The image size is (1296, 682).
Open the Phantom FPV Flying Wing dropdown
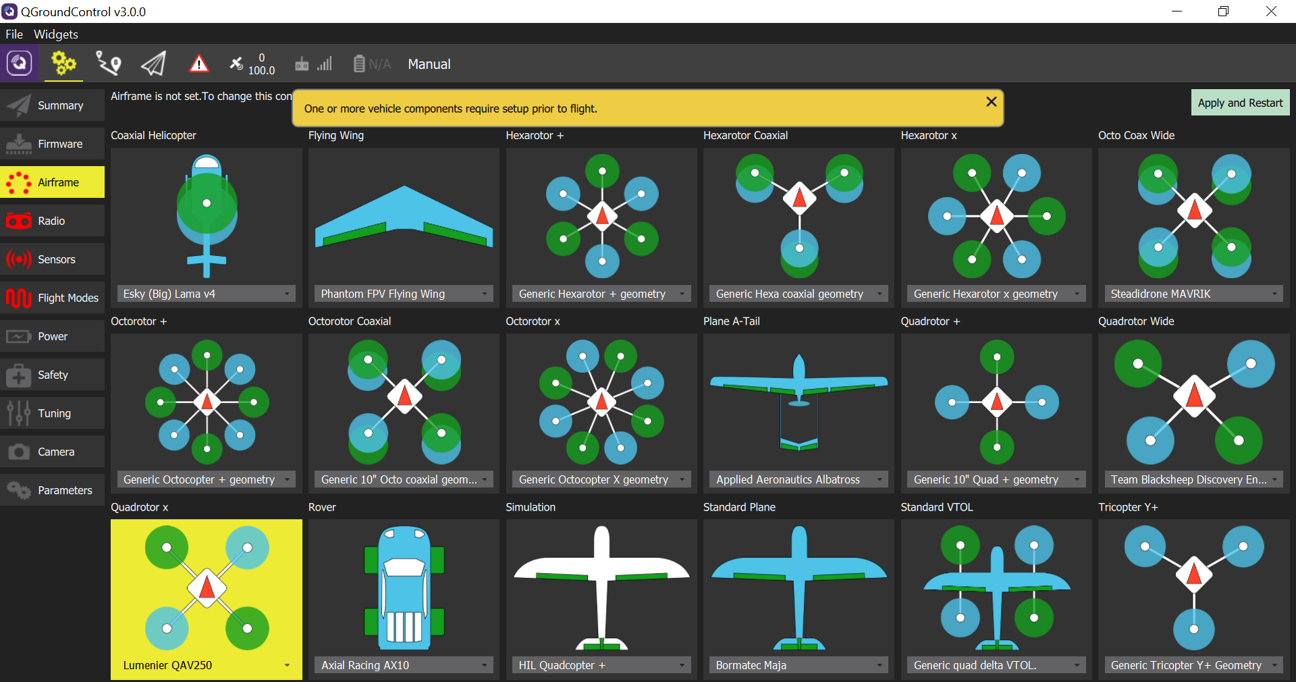(x=403, y=294)
